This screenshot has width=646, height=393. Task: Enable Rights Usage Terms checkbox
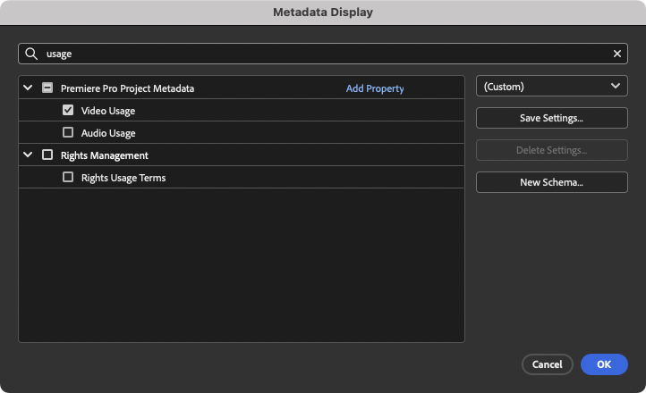(x=68, y=177)
